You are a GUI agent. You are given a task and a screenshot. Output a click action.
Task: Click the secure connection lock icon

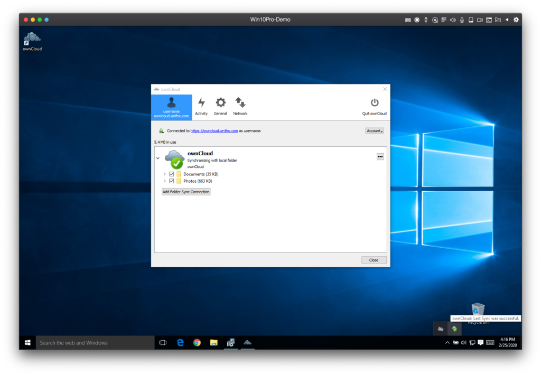pyautogui.click(x=161, y=131)
